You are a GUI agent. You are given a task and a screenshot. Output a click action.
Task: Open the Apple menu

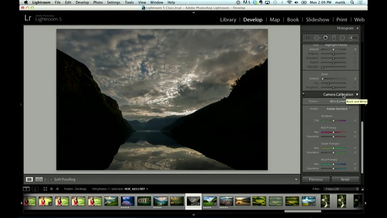pyautogui.click(x=26, y=3)
